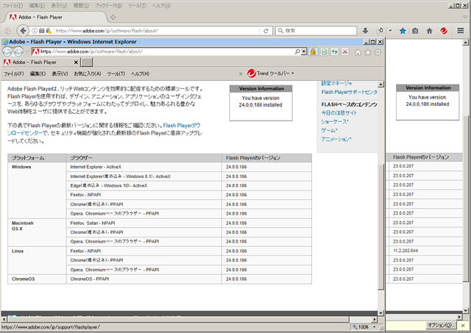Click ChromeOS - PPAPI table cell
Screen dimensions: 471x333
[x=144, y=279]
